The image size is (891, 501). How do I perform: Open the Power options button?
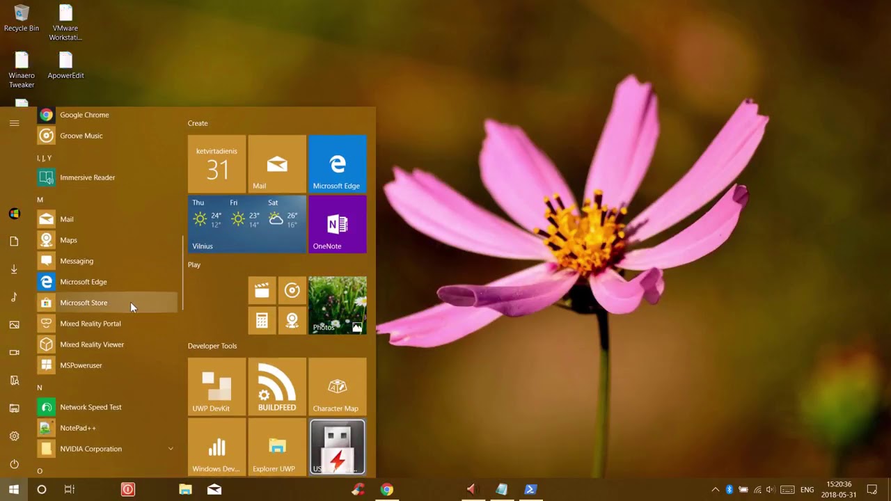click(x=14, y=464)
